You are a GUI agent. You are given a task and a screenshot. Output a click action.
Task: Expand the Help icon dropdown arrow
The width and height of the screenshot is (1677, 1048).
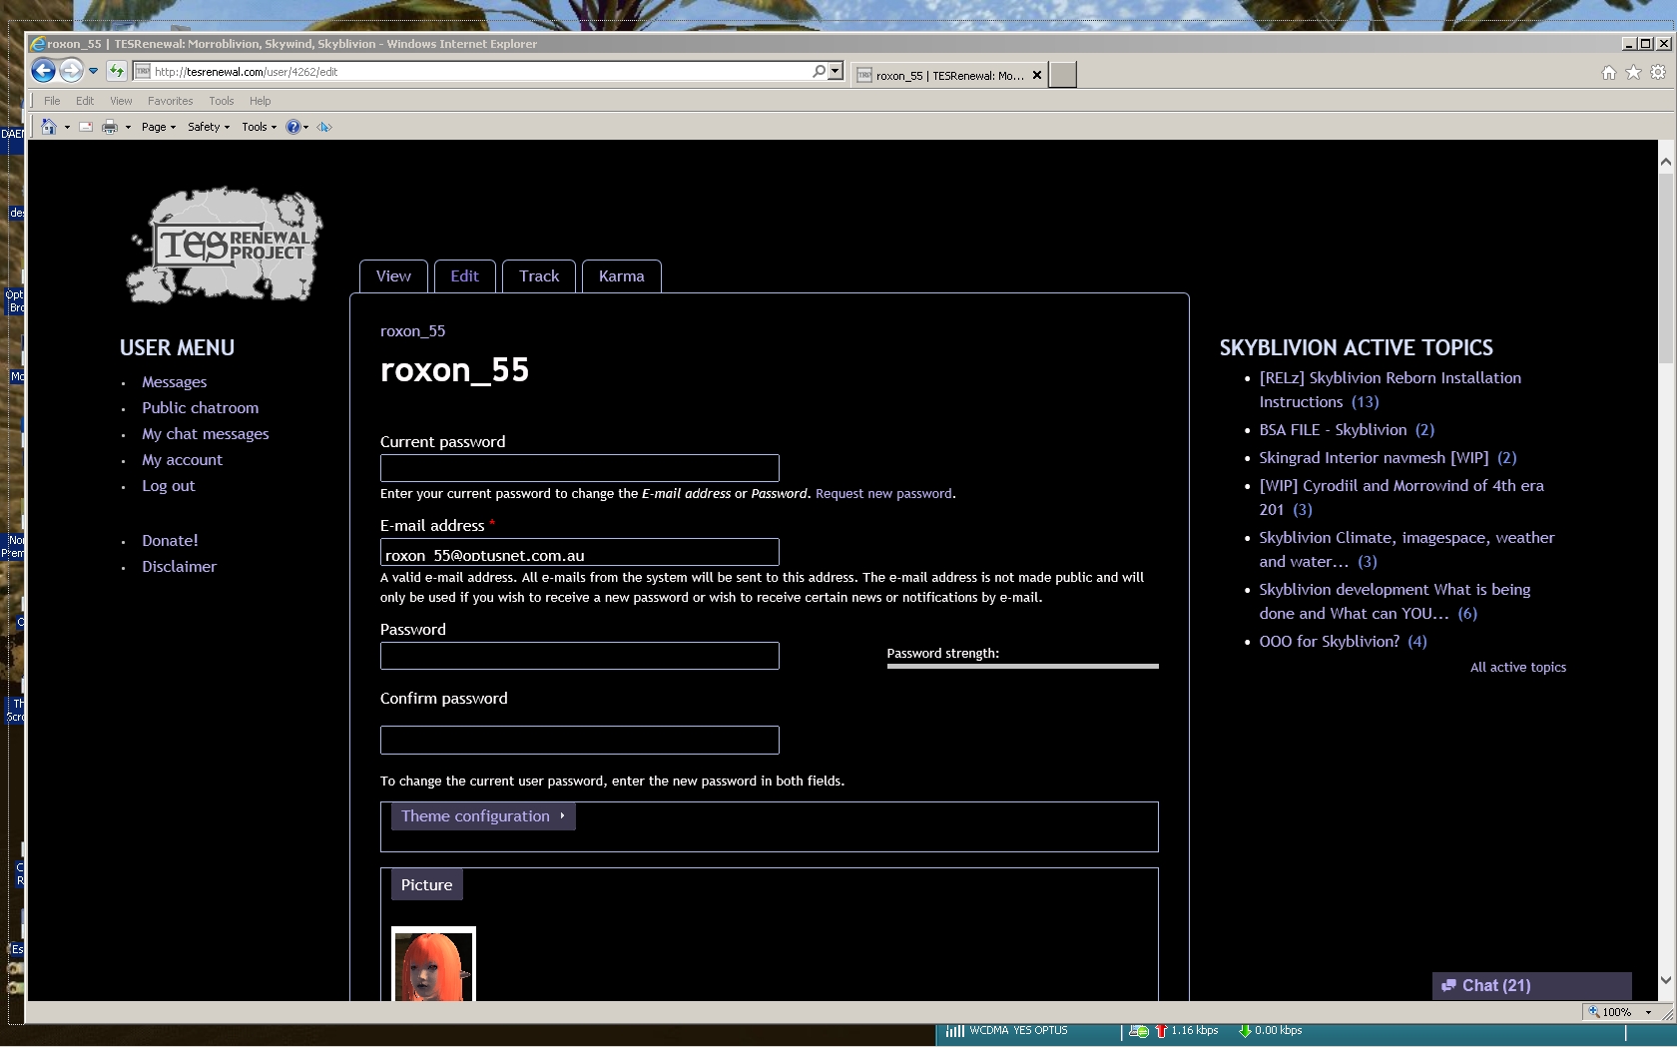click(x=305, y=128)
